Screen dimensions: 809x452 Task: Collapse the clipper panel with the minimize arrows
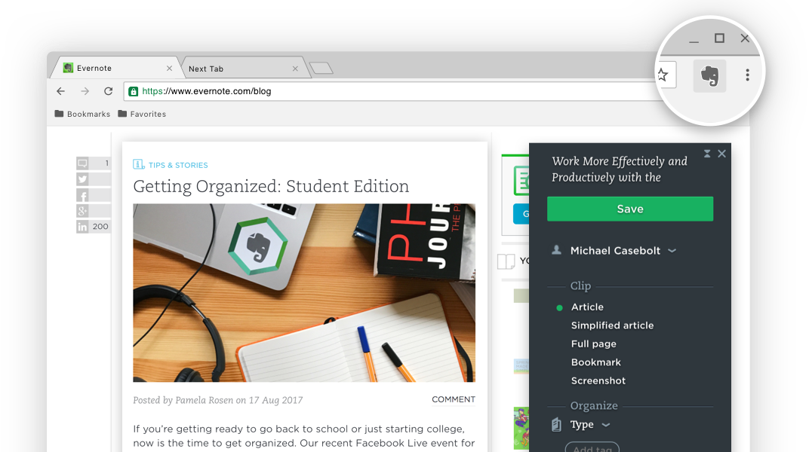pos(707,154)
